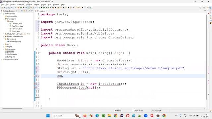Click the Last Edit Location toolbar icon
This screenshot has height=119, width=212.
click(75, 8)
